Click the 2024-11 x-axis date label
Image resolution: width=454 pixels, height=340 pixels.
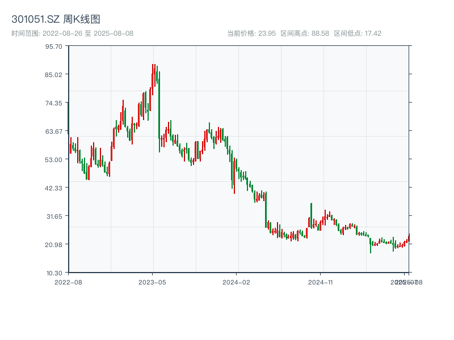(321, 282)
